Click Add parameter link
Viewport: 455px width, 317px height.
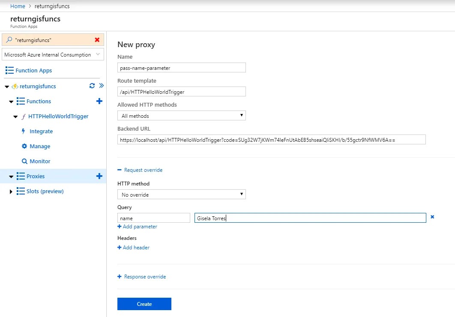pos(137,227)
